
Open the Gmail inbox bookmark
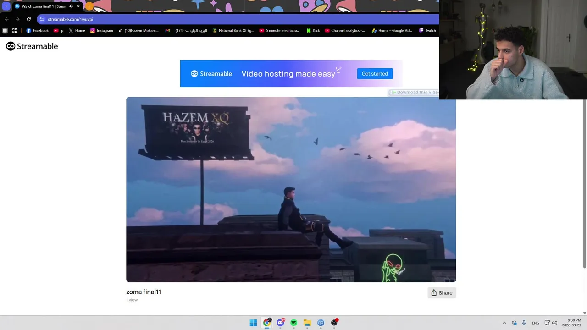pyautogui.click(x=186, y=31)
